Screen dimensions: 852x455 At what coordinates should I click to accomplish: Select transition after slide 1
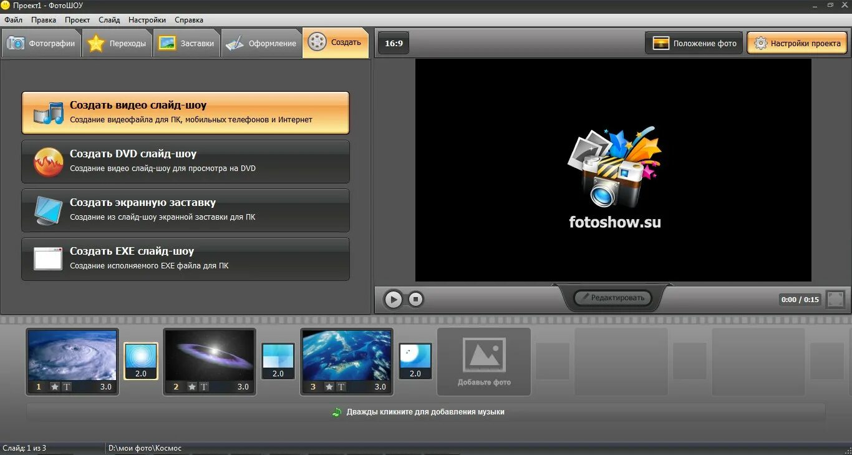[141, 361]
